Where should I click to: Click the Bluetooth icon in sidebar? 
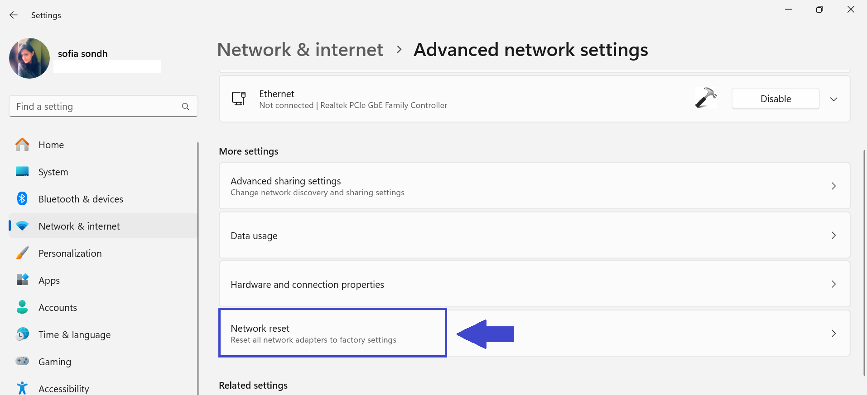[22, 199]
